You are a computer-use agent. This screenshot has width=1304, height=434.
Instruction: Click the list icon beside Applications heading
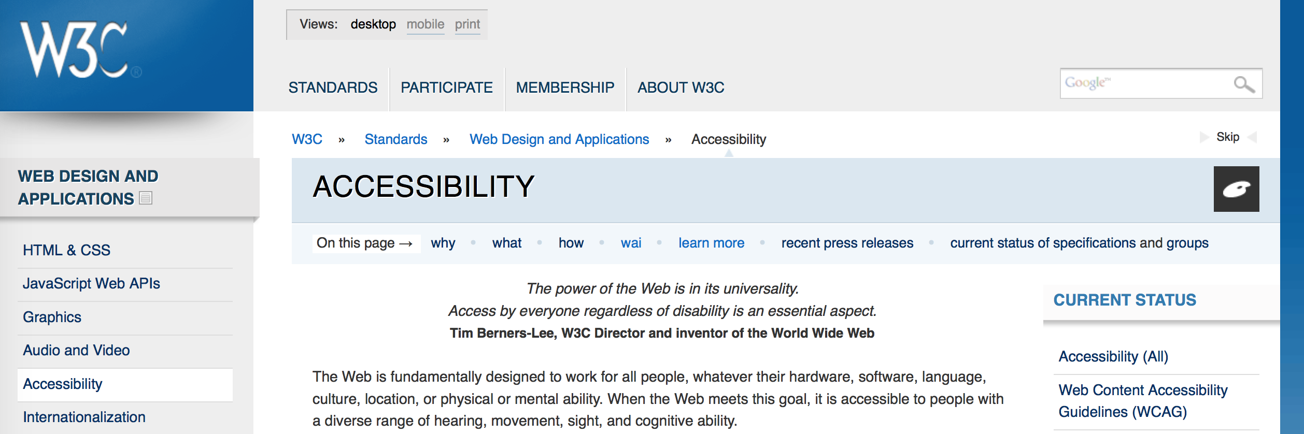coord(146,198)
